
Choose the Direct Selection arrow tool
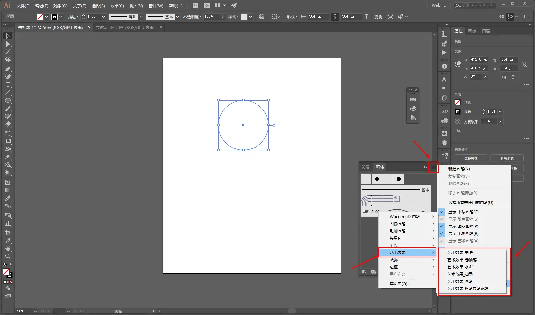(8, 44)
